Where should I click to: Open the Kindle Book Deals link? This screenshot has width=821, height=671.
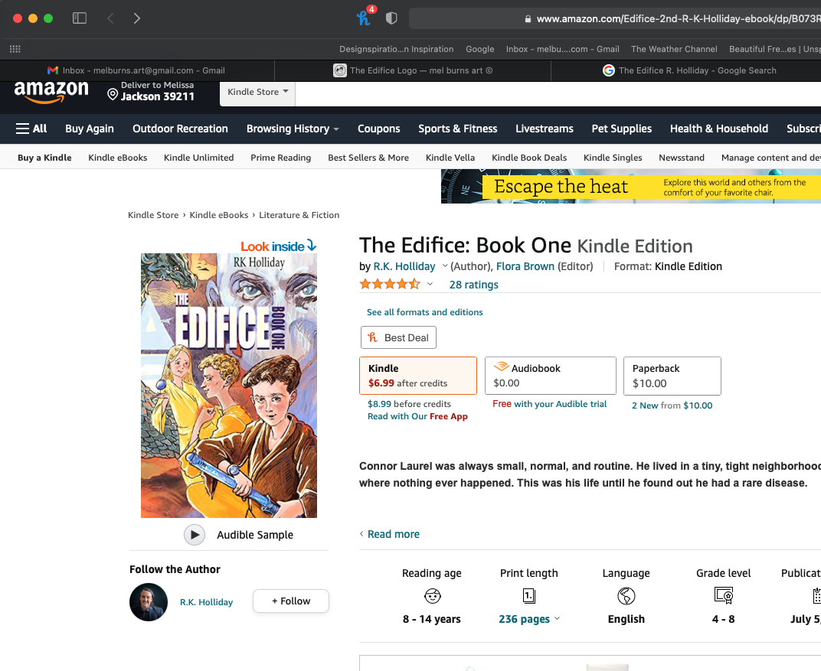pos(529,158)
